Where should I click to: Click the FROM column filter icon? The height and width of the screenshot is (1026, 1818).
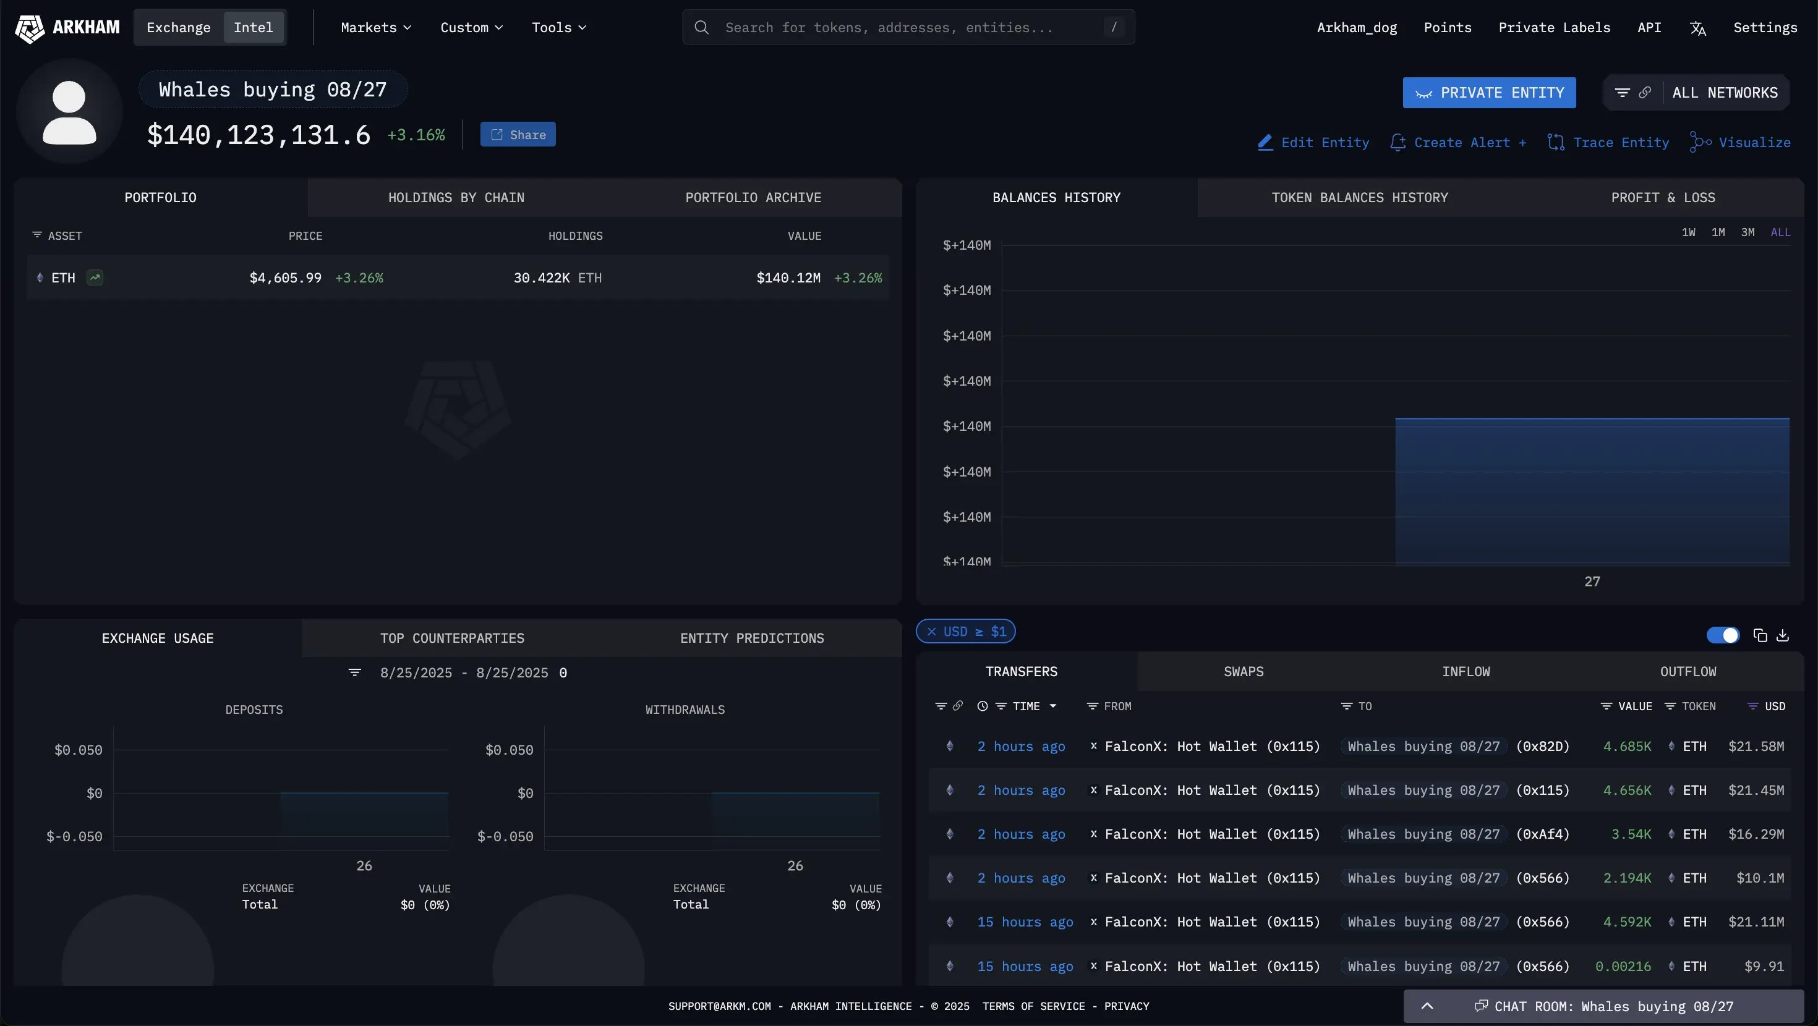click(x=1093, y=706)
